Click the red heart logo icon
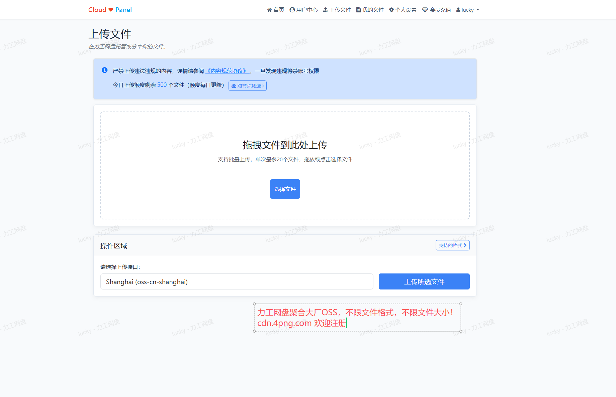The height and width of the screenshot is (397, 616). click(x=111, y=10)
